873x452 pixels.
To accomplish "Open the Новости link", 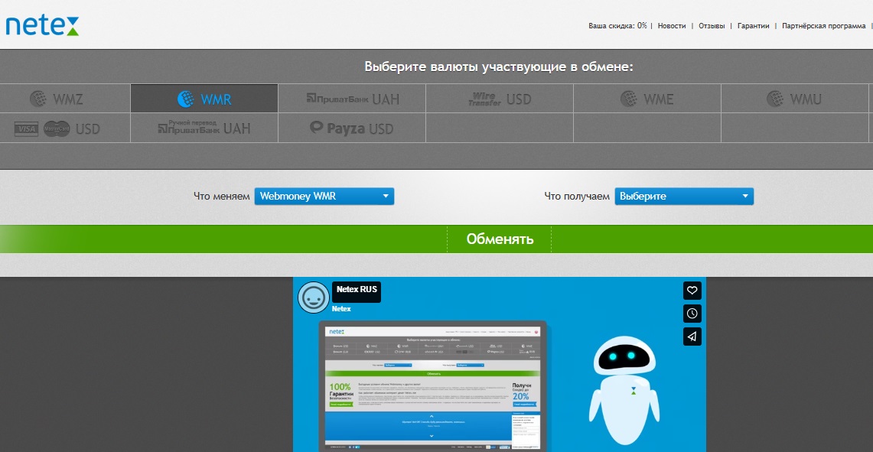I will coord(672,25).
